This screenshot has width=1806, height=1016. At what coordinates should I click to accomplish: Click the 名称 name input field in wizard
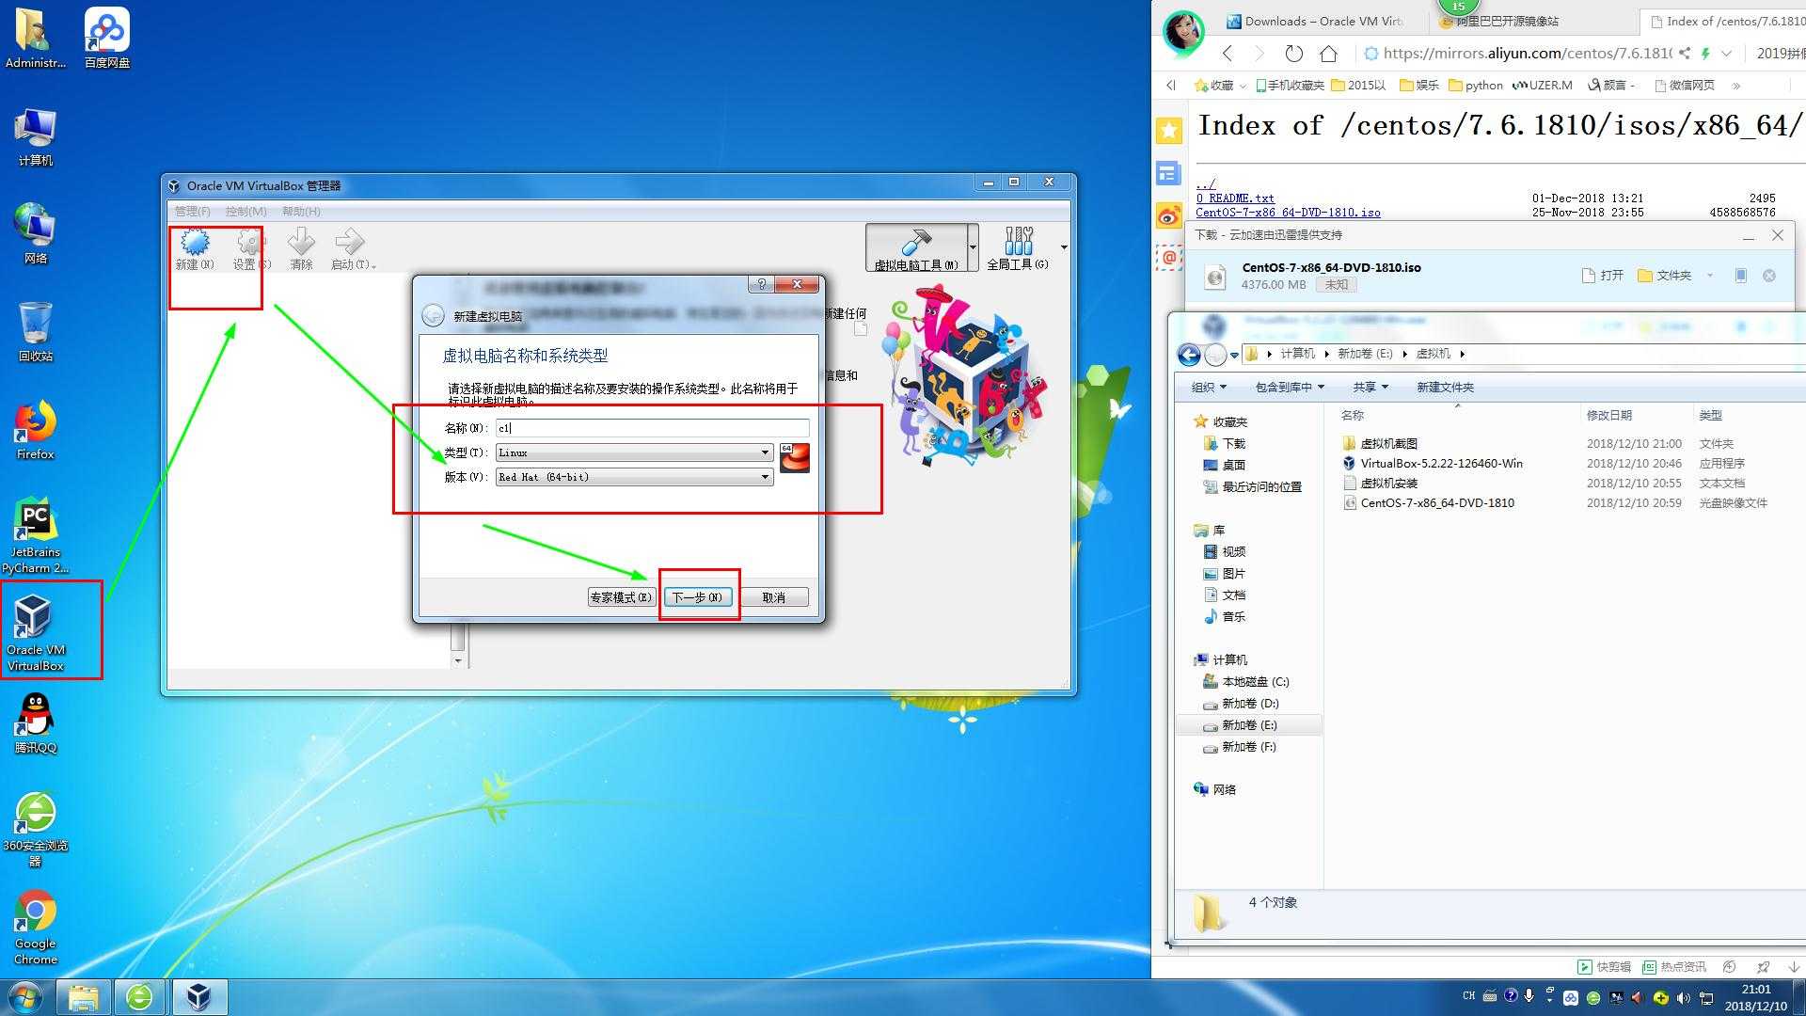pyautogui.click(x=652, y=428)
